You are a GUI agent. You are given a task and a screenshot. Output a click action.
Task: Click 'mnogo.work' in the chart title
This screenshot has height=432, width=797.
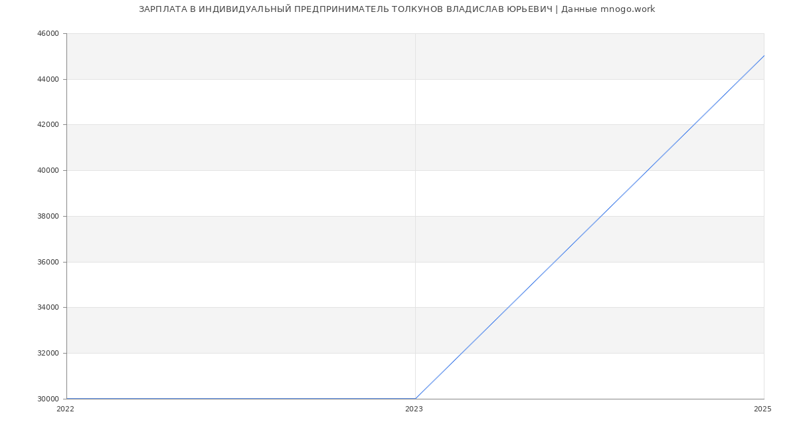click(628, 9)
